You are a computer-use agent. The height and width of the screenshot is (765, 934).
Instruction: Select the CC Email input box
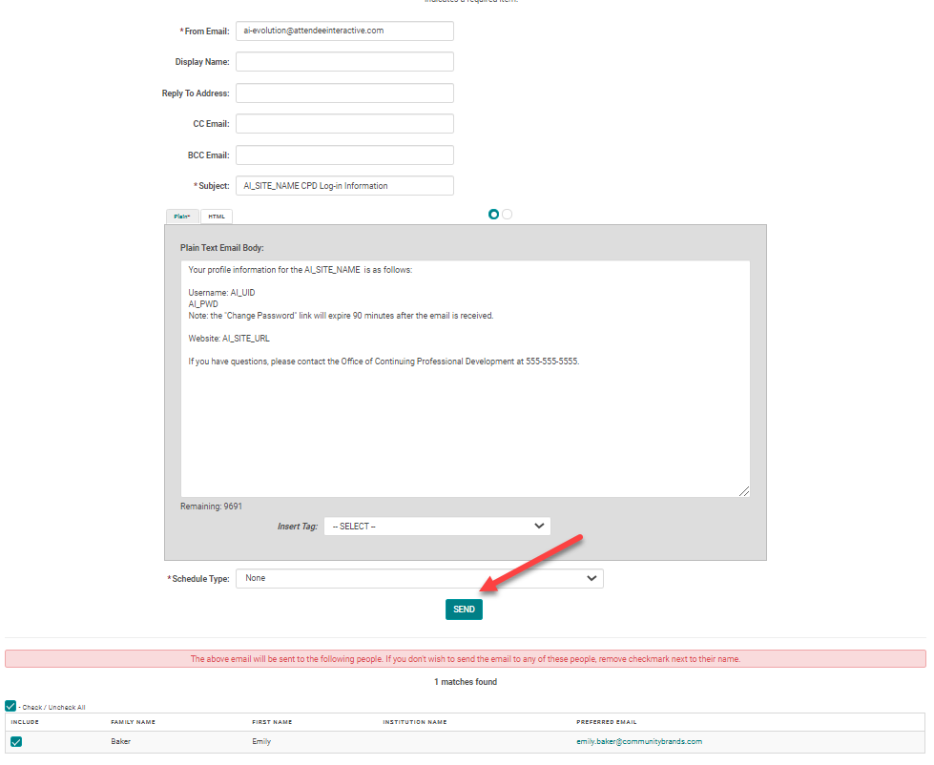pyautogui.click(x=344, y=124)
